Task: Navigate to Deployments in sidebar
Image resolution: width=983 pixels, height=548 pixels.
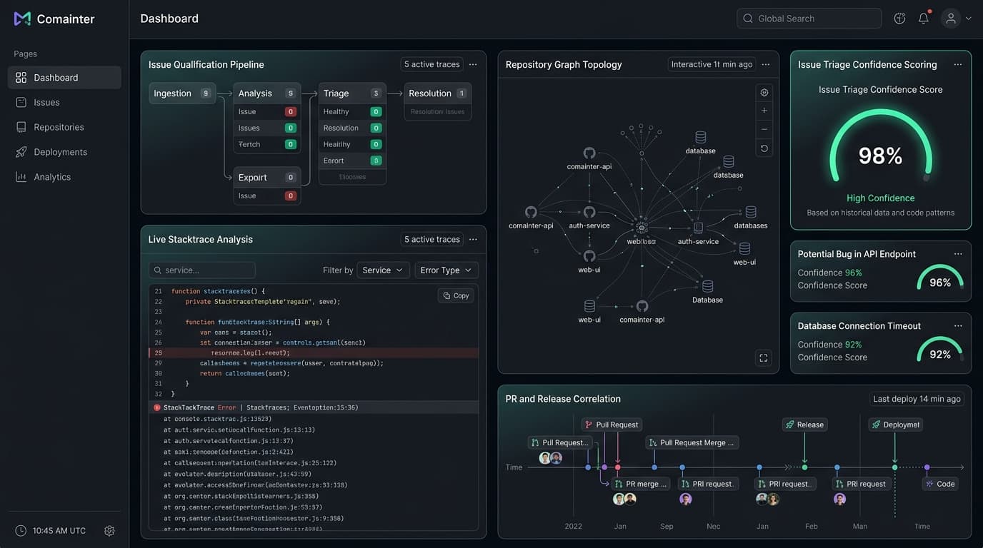Action: point(64,152)
